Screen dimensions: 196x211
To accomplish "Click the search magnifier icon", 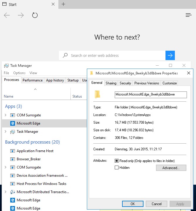I will pyautogui.click(x=65, y=55).
